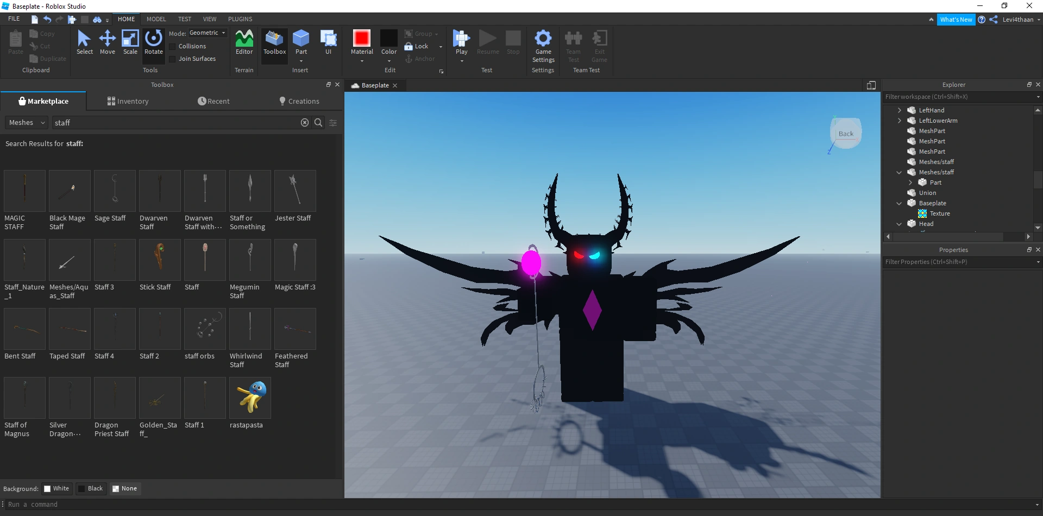Open the Inventory tab in Toolbox
Screen dimensions: 1043x516
[x=127, y=101]
